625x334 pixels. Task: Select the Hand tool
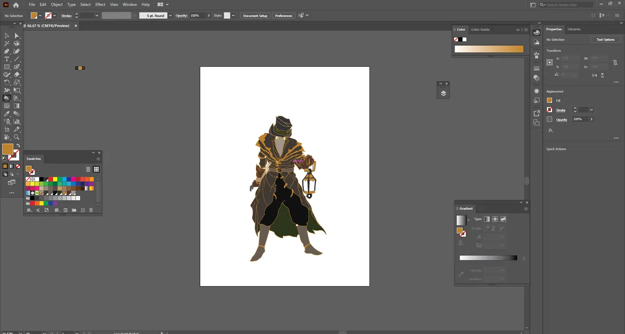pos(7,137)
